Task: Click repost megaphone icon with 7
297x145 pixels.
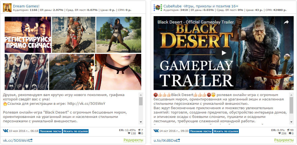Action: (x=139, y=130)
